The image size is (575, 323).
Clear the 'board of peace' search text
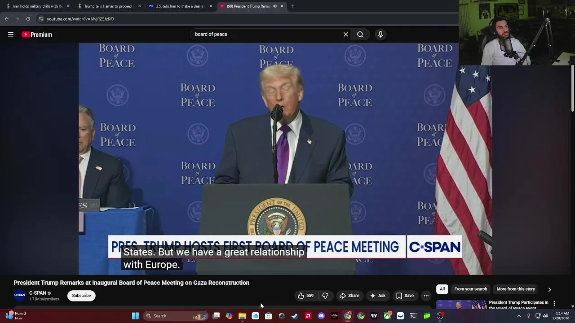click(x=346, y=35)
